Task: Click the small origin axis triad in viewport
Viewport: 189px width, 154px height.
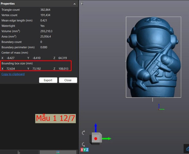Action: coord(161,107)
